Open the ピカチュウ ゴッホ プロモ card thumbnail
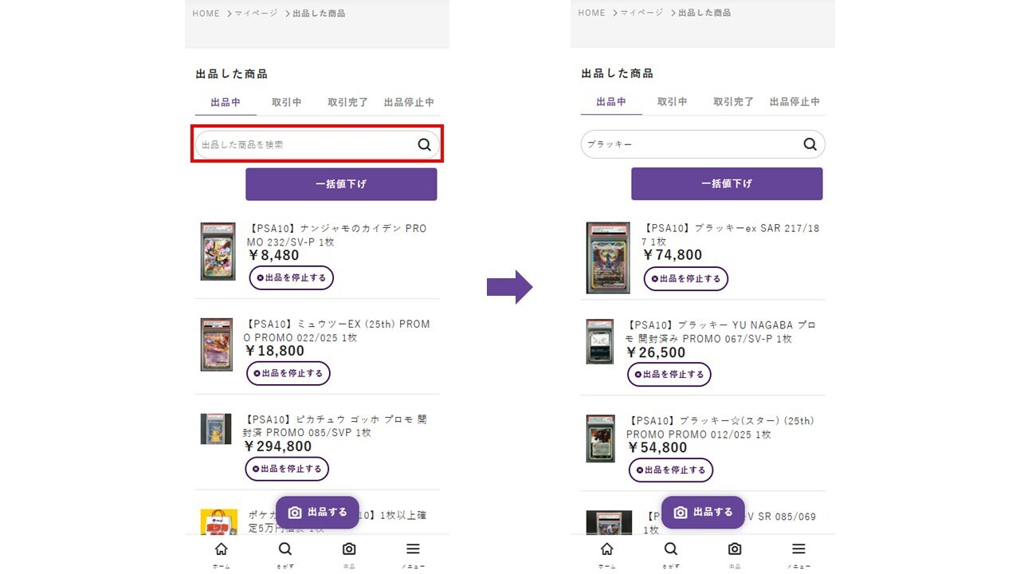 216,429
